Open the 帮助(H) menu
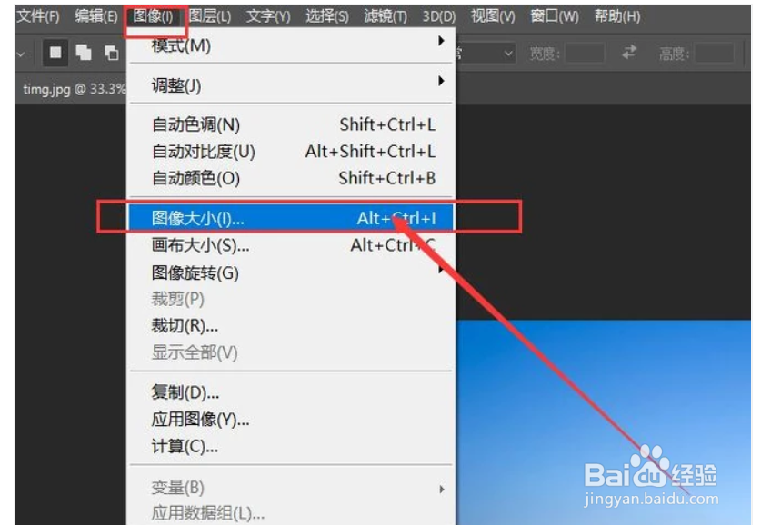Screen dimensions: 761x525 click(x=617, y=16)
